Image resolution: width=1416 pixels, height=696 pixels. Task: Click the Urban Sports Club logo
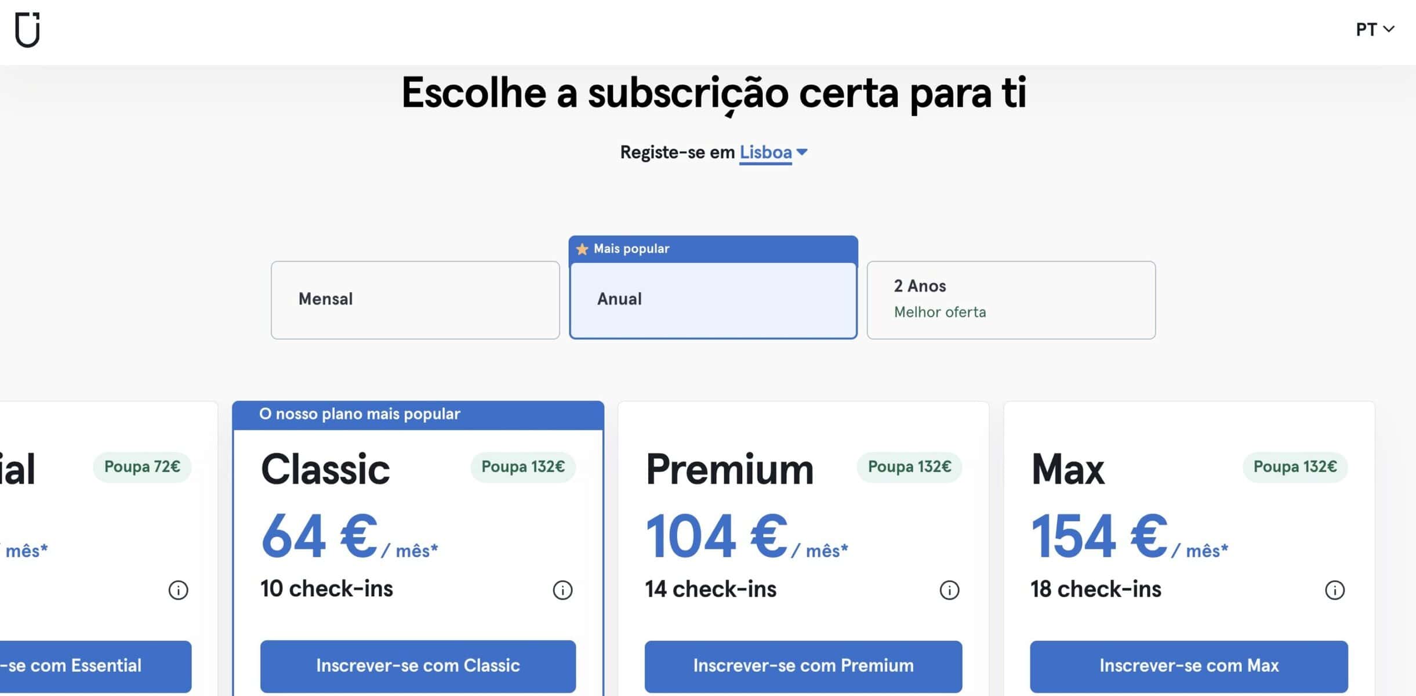pyautogui.click(x=27, y=30)
